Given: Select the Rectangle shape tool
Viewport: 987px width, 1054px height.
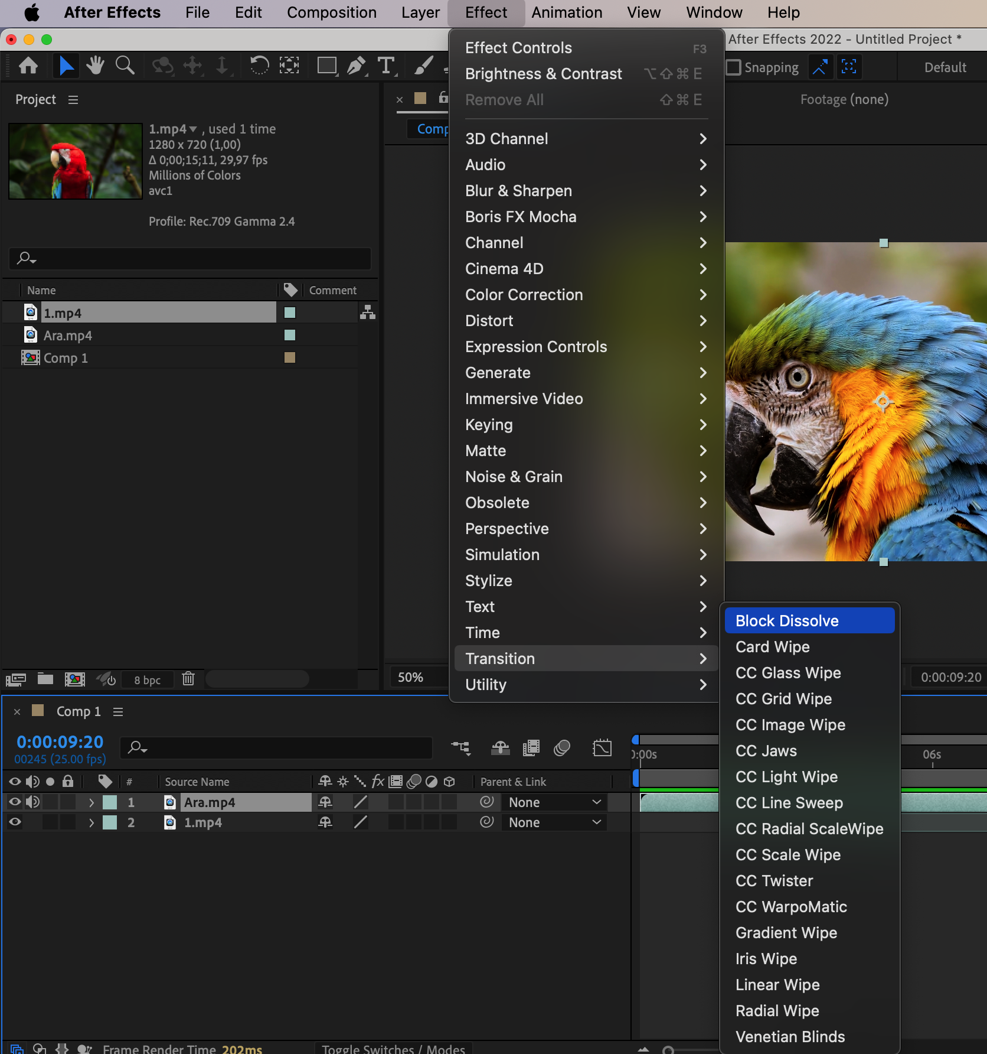Looking at the screenshot, I should tap(326, 66).
